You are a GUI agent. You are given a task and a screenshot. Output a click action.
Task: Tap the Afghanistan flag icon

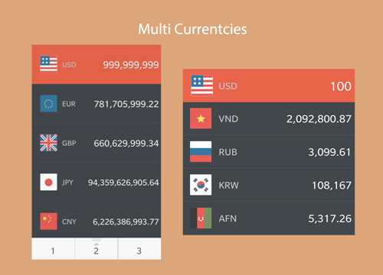pyautogui.click(x=201, y=218)
